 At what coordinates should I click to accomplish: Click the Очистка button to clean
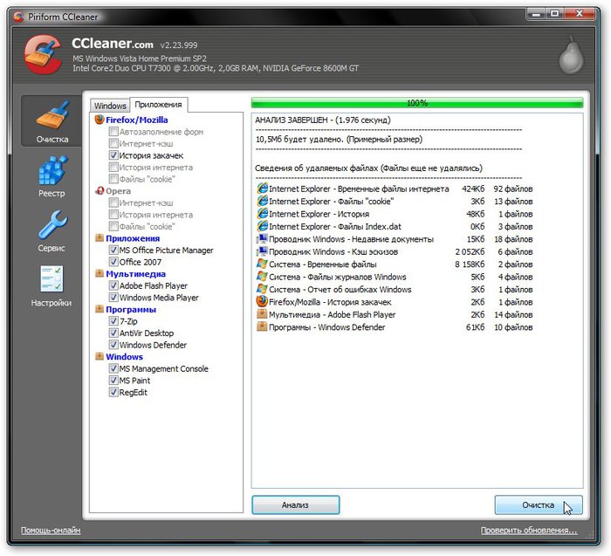pos(539,505)
